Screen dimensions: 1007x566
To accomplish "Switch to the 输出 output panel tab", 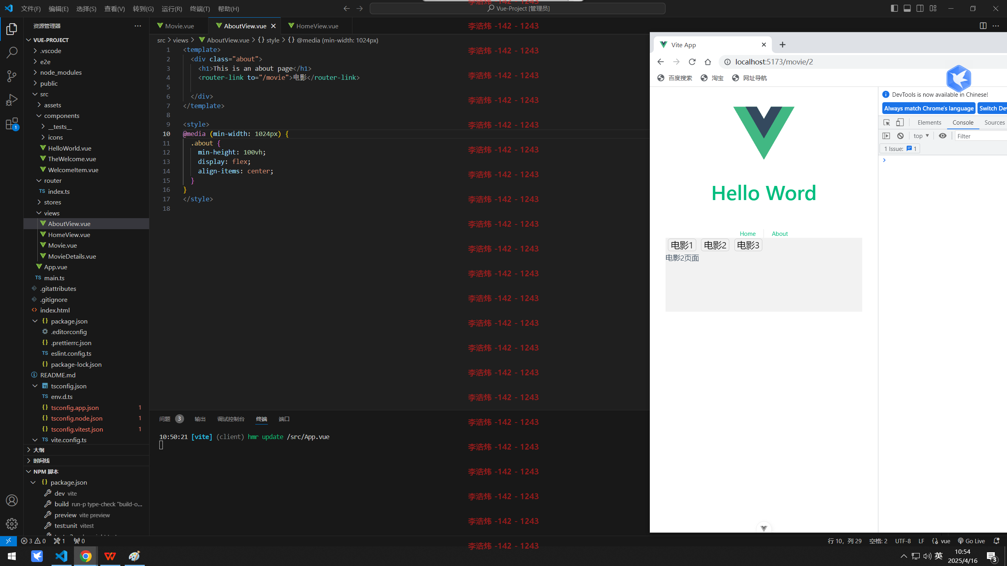I will (x=200, y=419).
